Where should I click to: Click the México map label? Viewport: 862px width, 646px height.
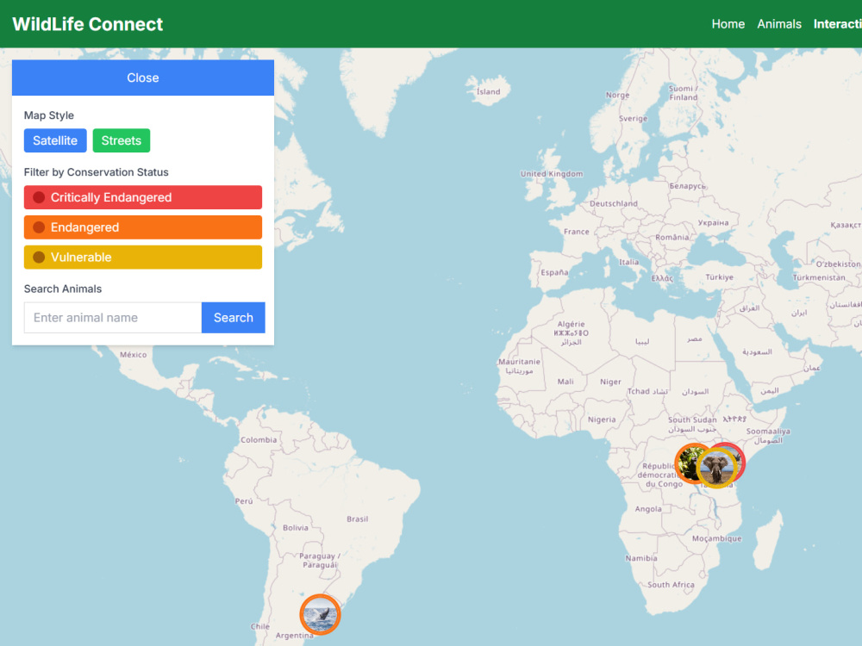[133, 354]
